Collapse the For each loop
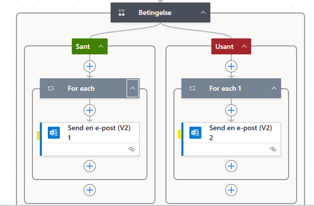This screenshot has width=314, height=206. [132, 88]
